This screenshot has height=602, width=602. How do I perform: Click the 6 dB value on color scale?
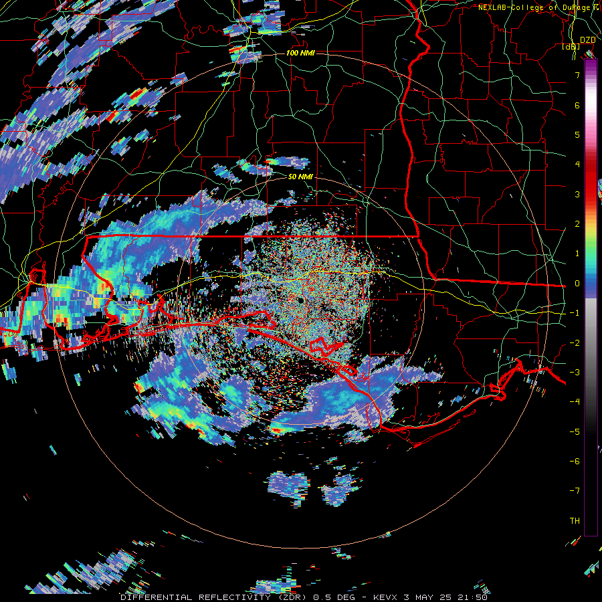tap(577, 105)
